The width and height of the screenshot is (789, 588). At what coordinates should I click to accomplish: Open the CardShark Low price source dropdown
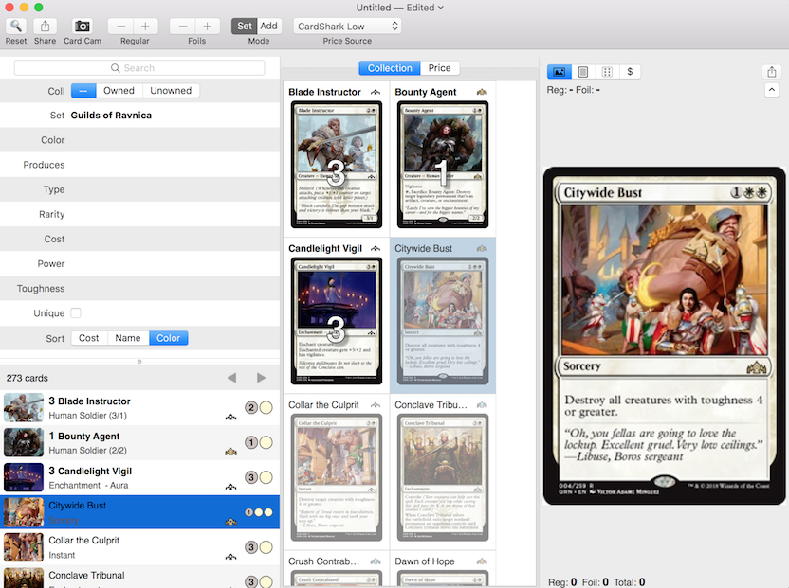point(347,27)
